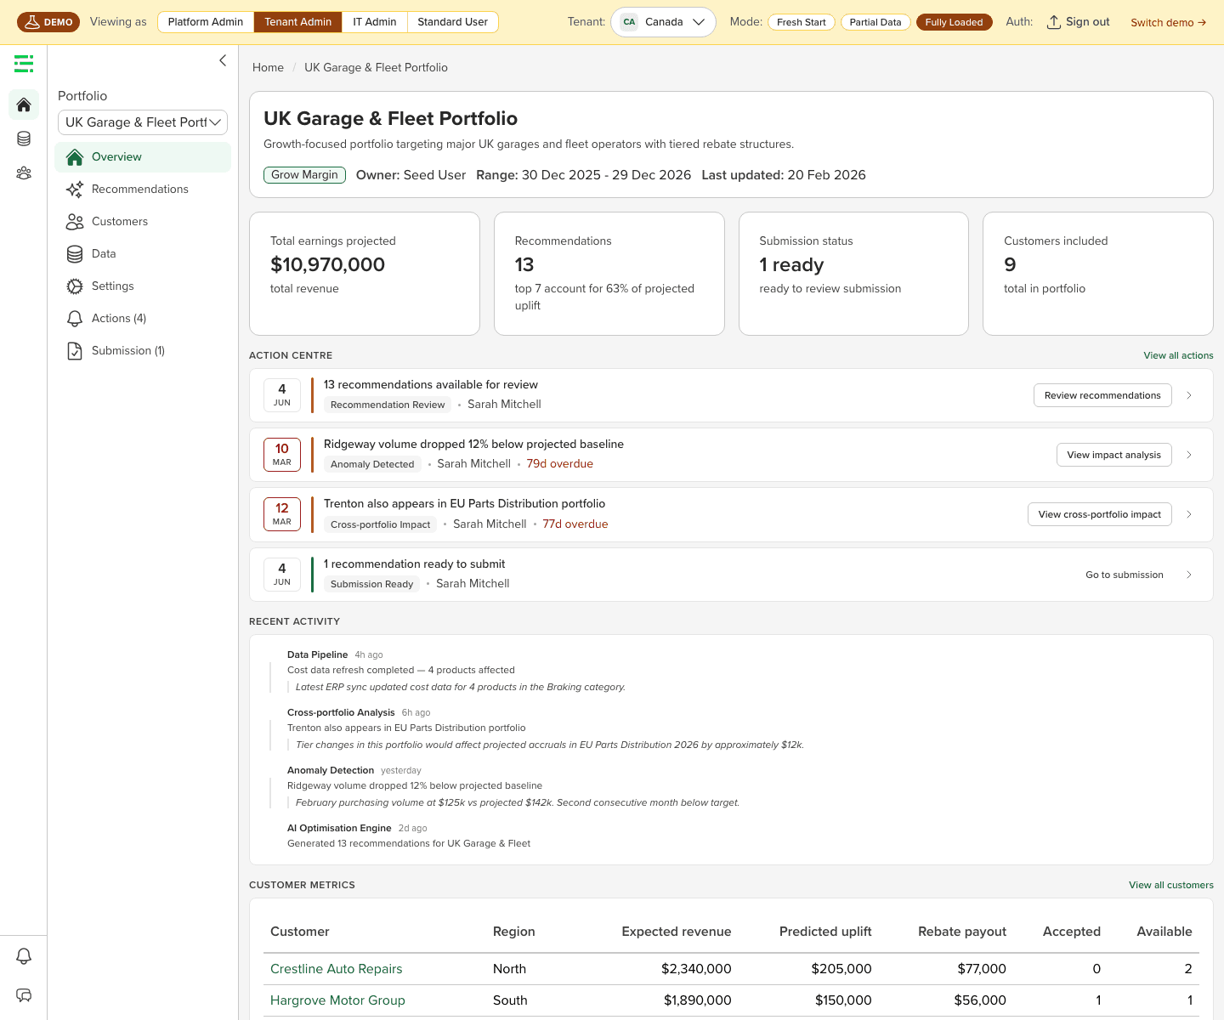The image size is (1224, 1020).
Task: Click the DEMO flask badge
Action: pos(48,22)
